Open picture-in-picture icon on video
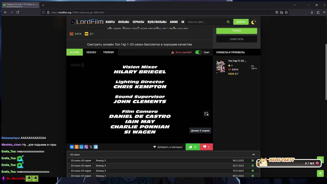This screenshot has height=184, width=327. (206, 114)
